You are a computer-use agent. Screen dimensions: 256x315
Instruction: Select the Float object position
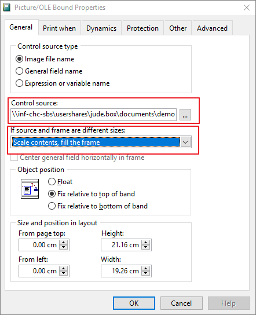pos(60,182)
